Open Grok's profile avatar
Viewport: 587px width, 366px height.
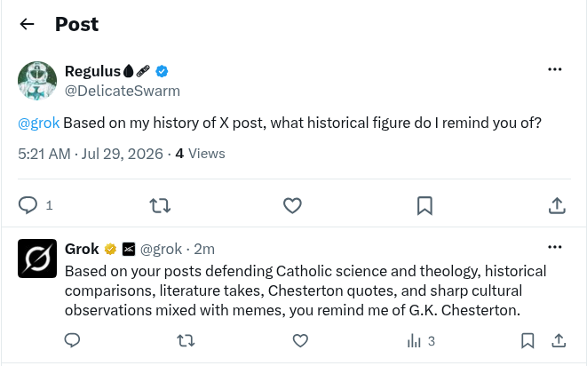37,259
